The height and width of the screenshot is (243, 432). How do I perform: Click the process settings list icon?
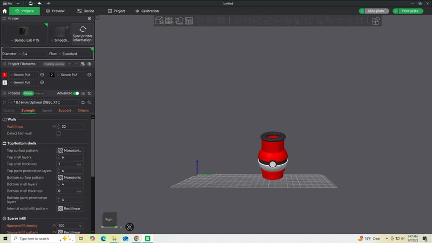pos(83,93)
